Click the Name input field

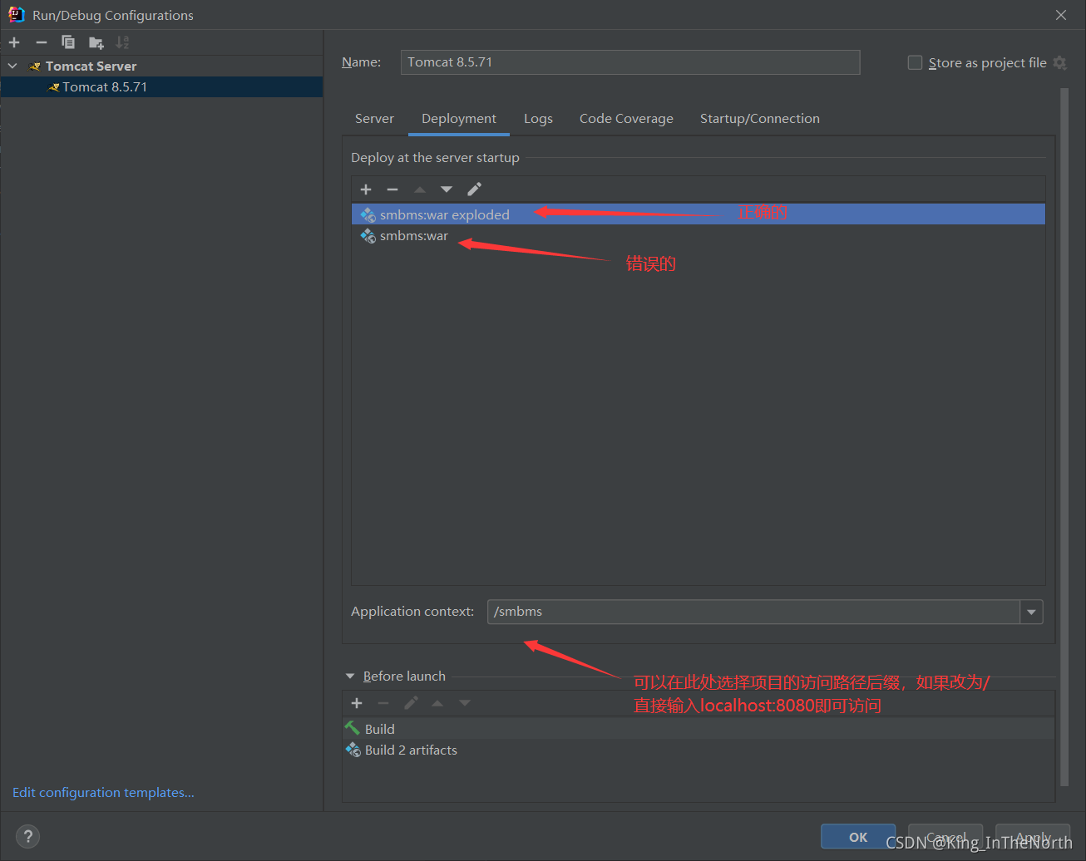tap(630, 62)
